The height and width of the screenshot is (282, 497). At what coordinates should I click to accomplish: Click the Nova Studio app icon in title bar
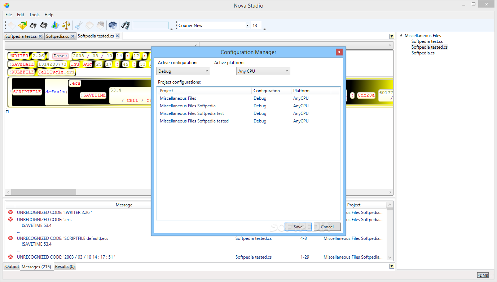[6, 5]
